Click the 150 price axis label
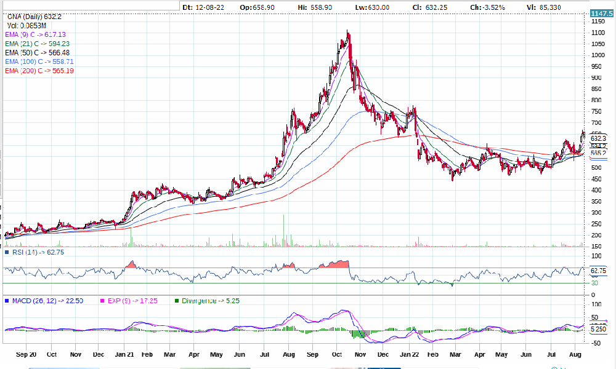 click(x=596, y=247)
